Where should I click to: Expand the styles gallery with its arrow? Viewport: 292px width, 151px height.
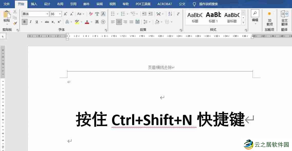point(243,22)
